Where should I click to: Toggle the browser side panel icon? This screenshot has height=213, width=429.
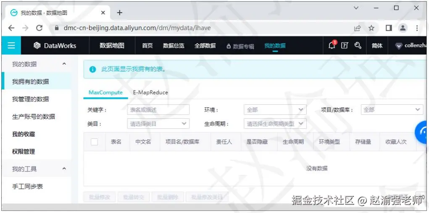(389, 28)
